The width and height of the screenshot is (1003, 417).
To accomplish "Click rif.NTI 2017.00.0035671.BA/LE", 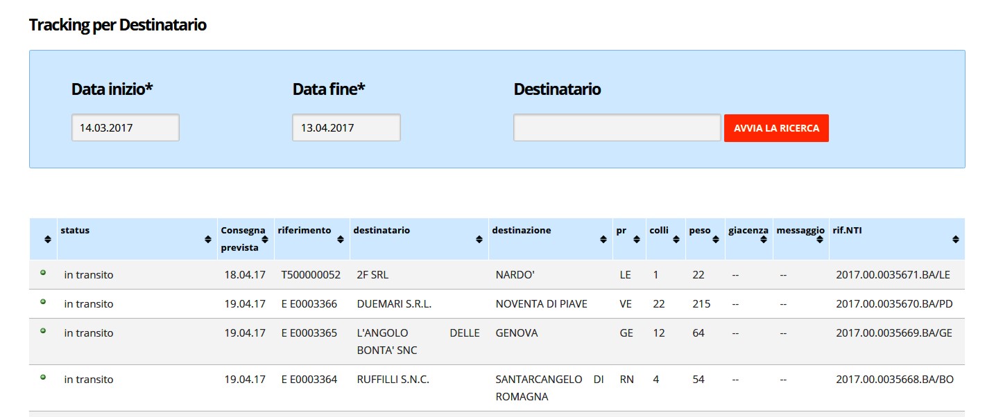I will pos(893,275).
